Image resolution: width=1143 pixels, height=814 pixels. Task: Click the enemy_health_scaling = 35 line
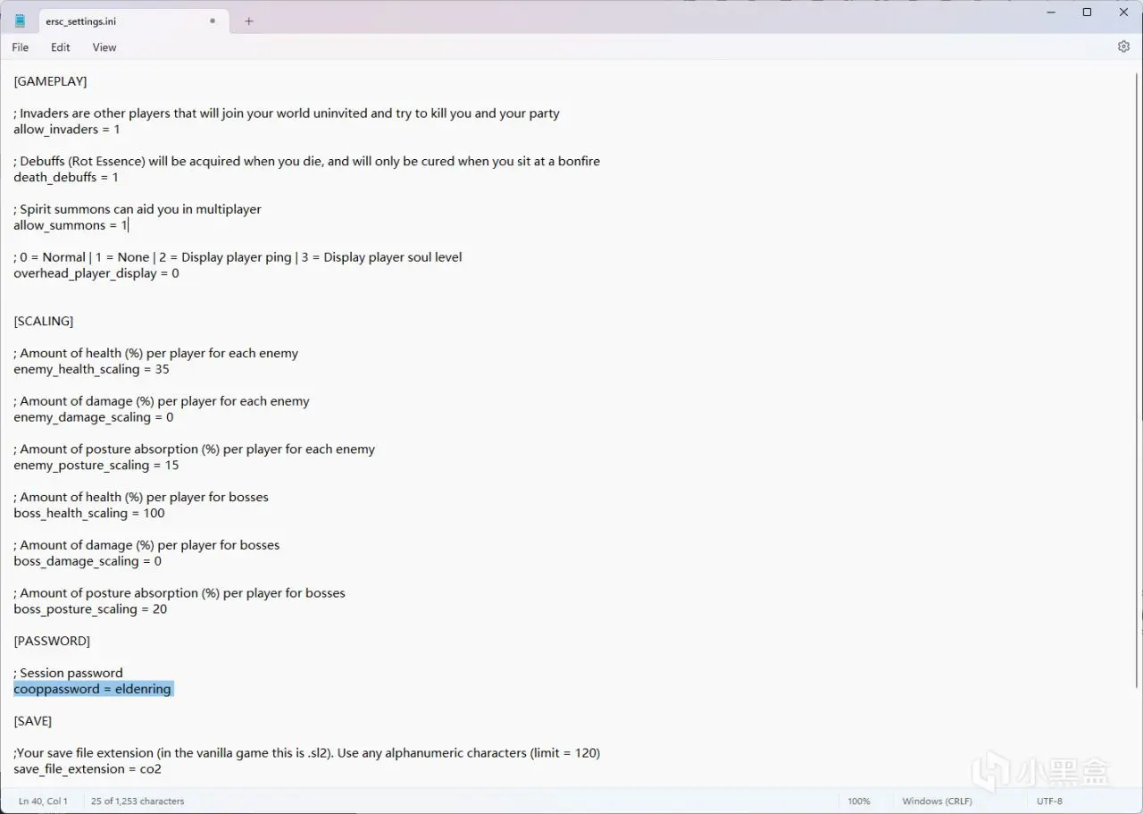pos(91,369)
